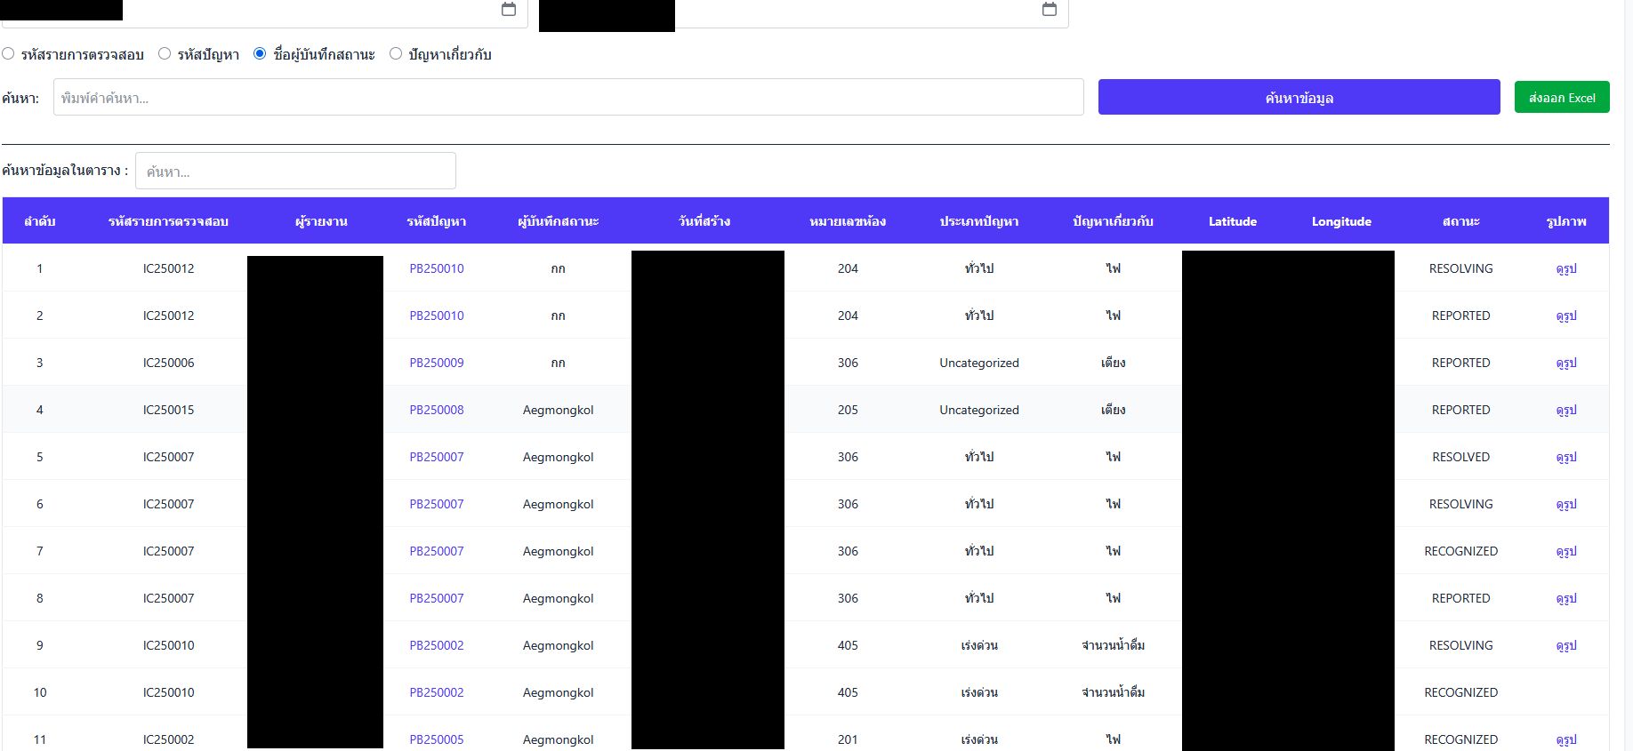The width and height of the screenshot is (1633, 751).
Task: Click ดูรูป link in row 1
Action: pos(1565,268)
